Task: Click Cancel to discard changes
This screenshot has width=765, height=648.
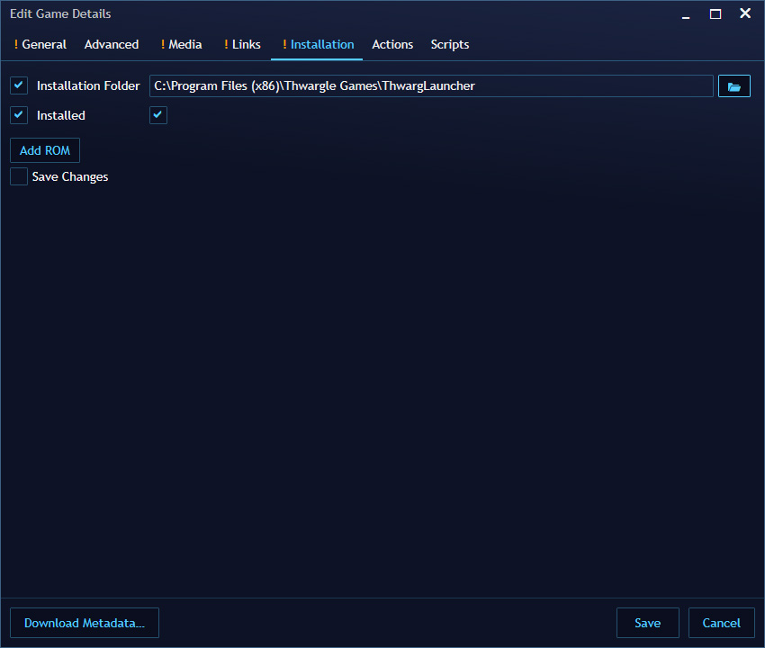Action: 722,622
